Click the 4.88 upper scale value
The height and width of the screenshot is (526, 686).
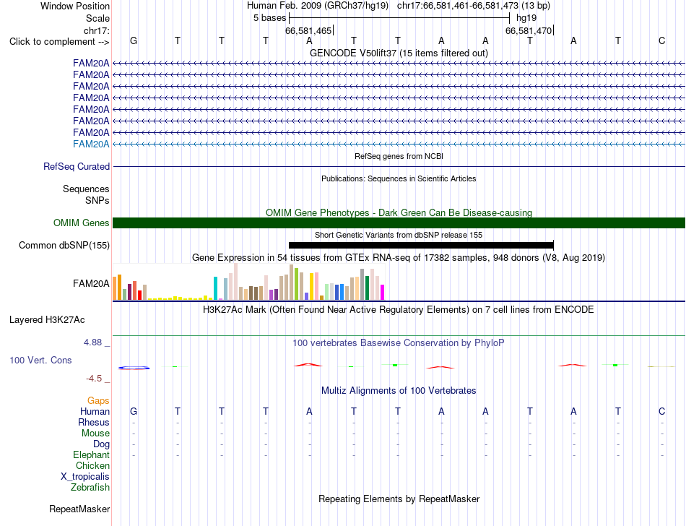pyautogui.click(x=92, y=342)
